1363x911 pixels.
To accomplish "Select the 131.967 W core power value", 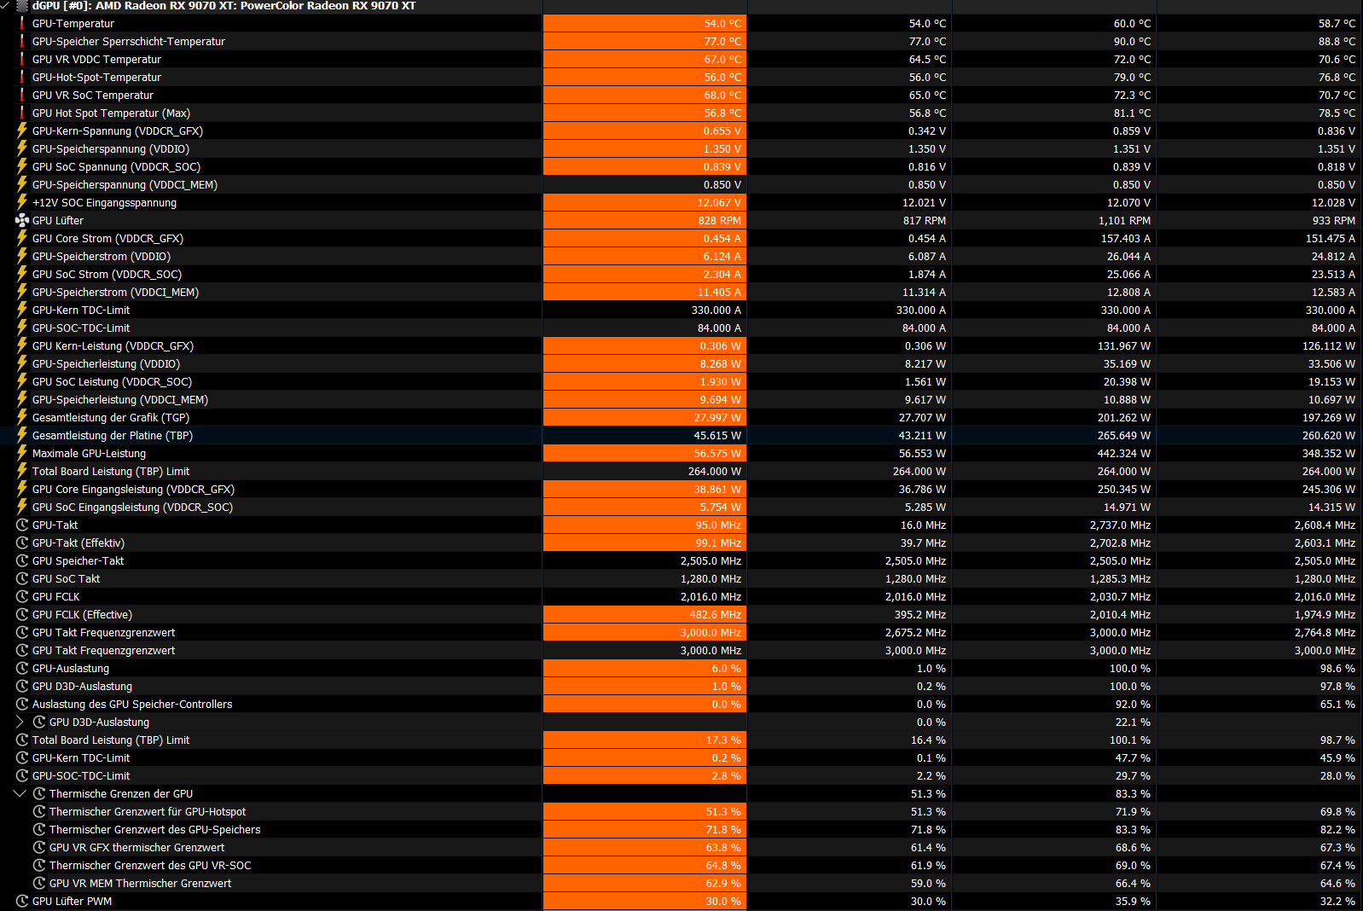I will coord(1124,345).
